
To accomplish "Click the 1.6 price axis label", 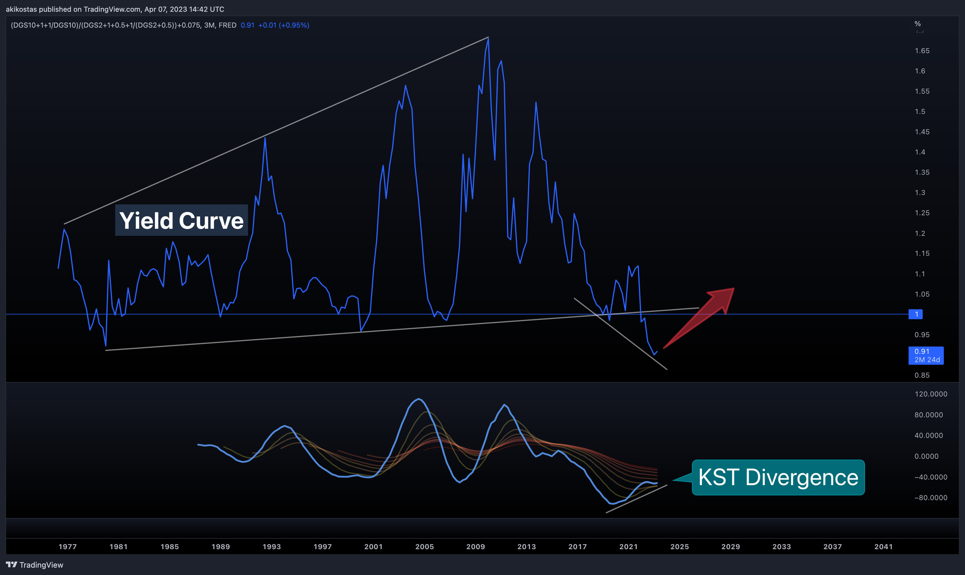I will 920,71.
